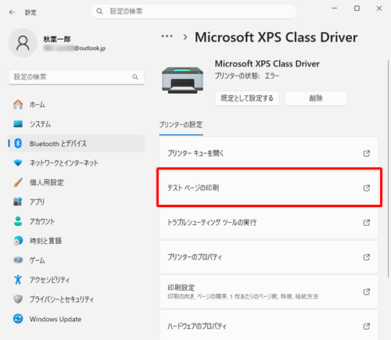Click 既定として設定する button
Screen dimensions: 391x340
pyautogui.click(x=247, y=98)
